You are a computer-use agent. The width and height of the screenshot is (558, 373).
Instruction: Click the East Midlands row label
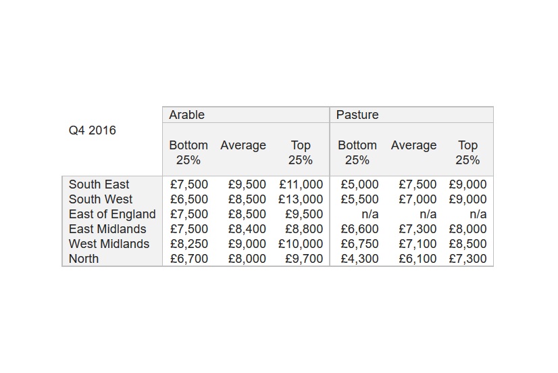tap(107, 229)
